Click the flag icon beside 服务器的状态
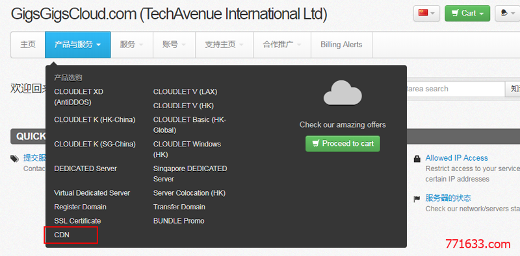 pos(417,199)
